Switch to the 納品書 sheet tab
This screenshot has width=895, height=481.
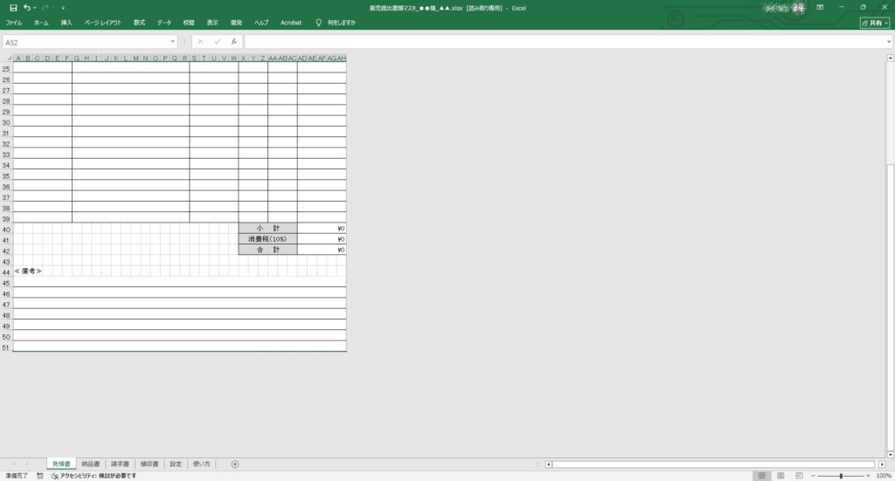point(90,464)
